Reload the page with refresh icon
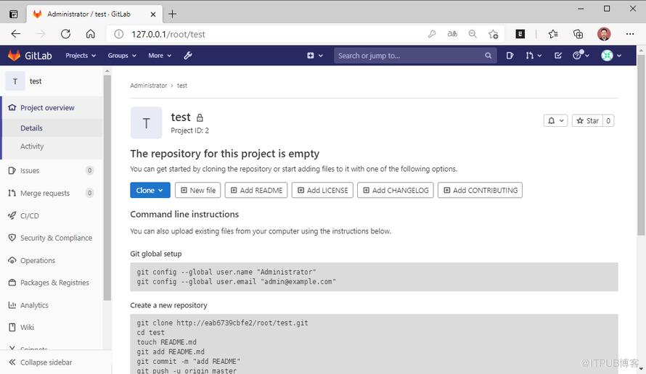 [65, 34]
